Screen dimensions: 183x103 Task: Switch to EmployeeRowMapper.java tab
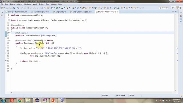point(81,12)
